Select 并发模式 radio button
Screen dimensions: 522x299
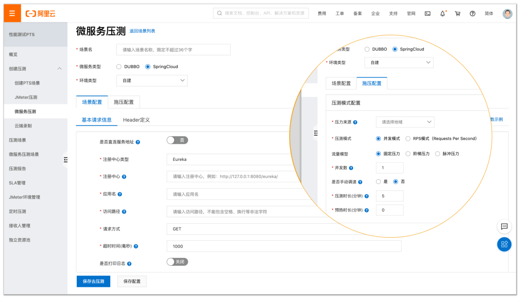tap(378, 139)
